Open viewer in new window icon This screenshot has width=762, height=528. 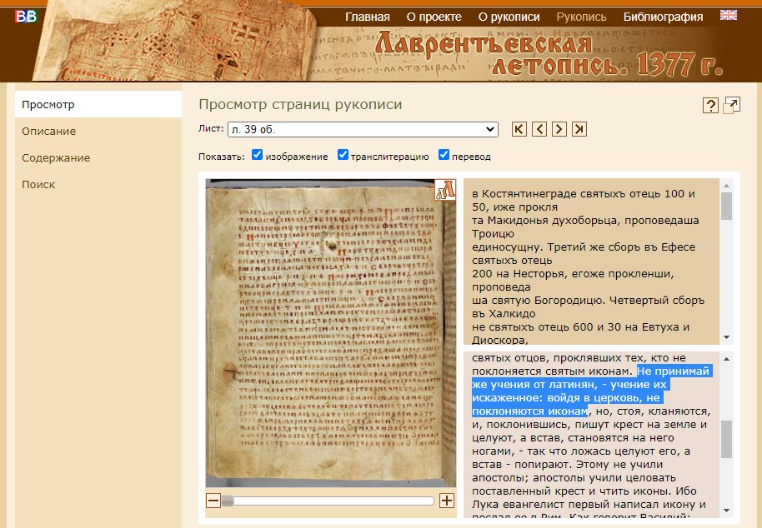tap(731, 105)
